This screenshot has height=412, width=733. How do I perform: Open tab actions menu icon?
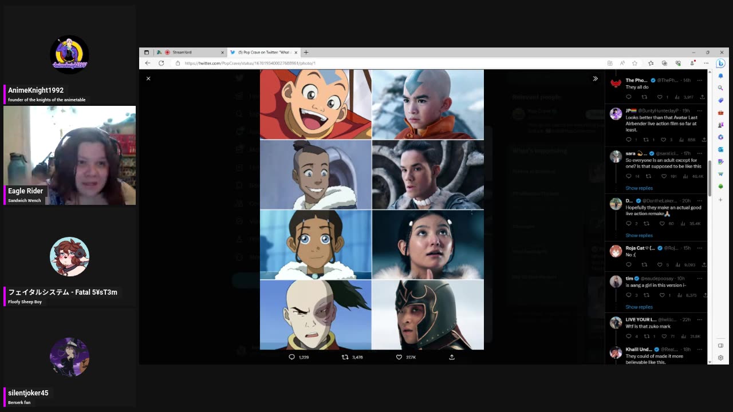[x=147, y=52]
